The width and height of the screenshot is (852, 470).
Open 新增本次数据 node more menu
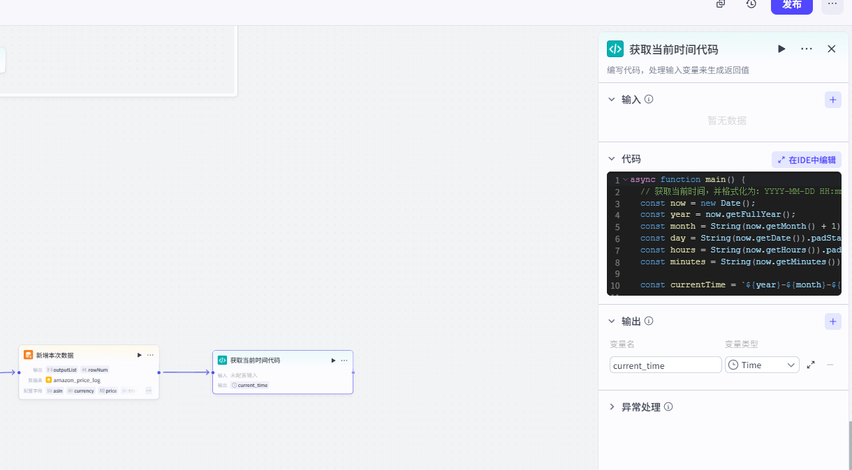coord(150,355)
